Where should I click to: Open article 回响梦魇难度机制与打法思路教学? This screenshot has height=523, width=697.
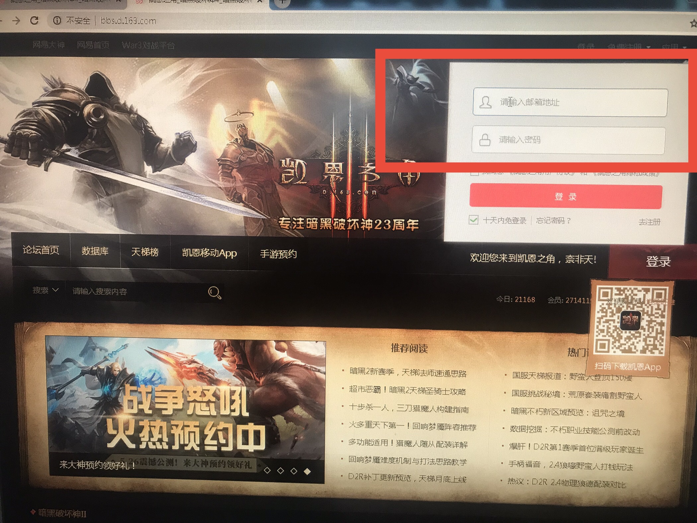(x=407, y=461)
